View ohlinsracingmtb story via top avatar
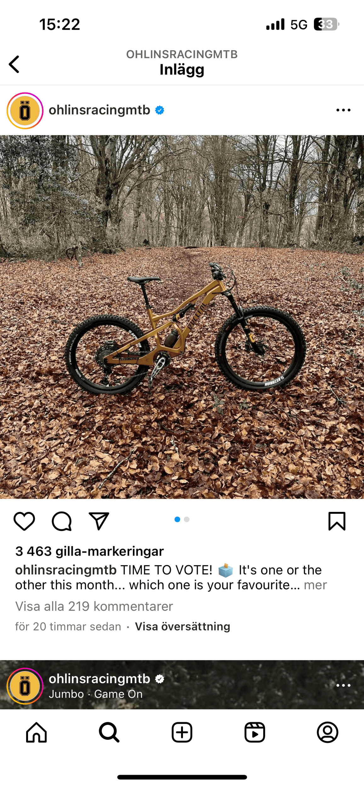 pos(25,110)
